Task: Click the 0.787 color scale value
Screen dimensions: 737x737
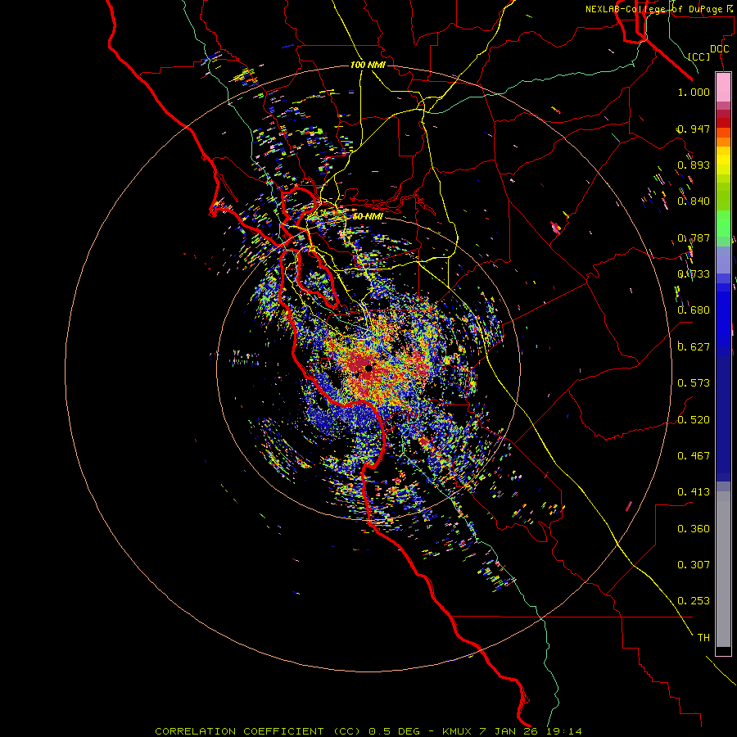Action: pos(694,237)
